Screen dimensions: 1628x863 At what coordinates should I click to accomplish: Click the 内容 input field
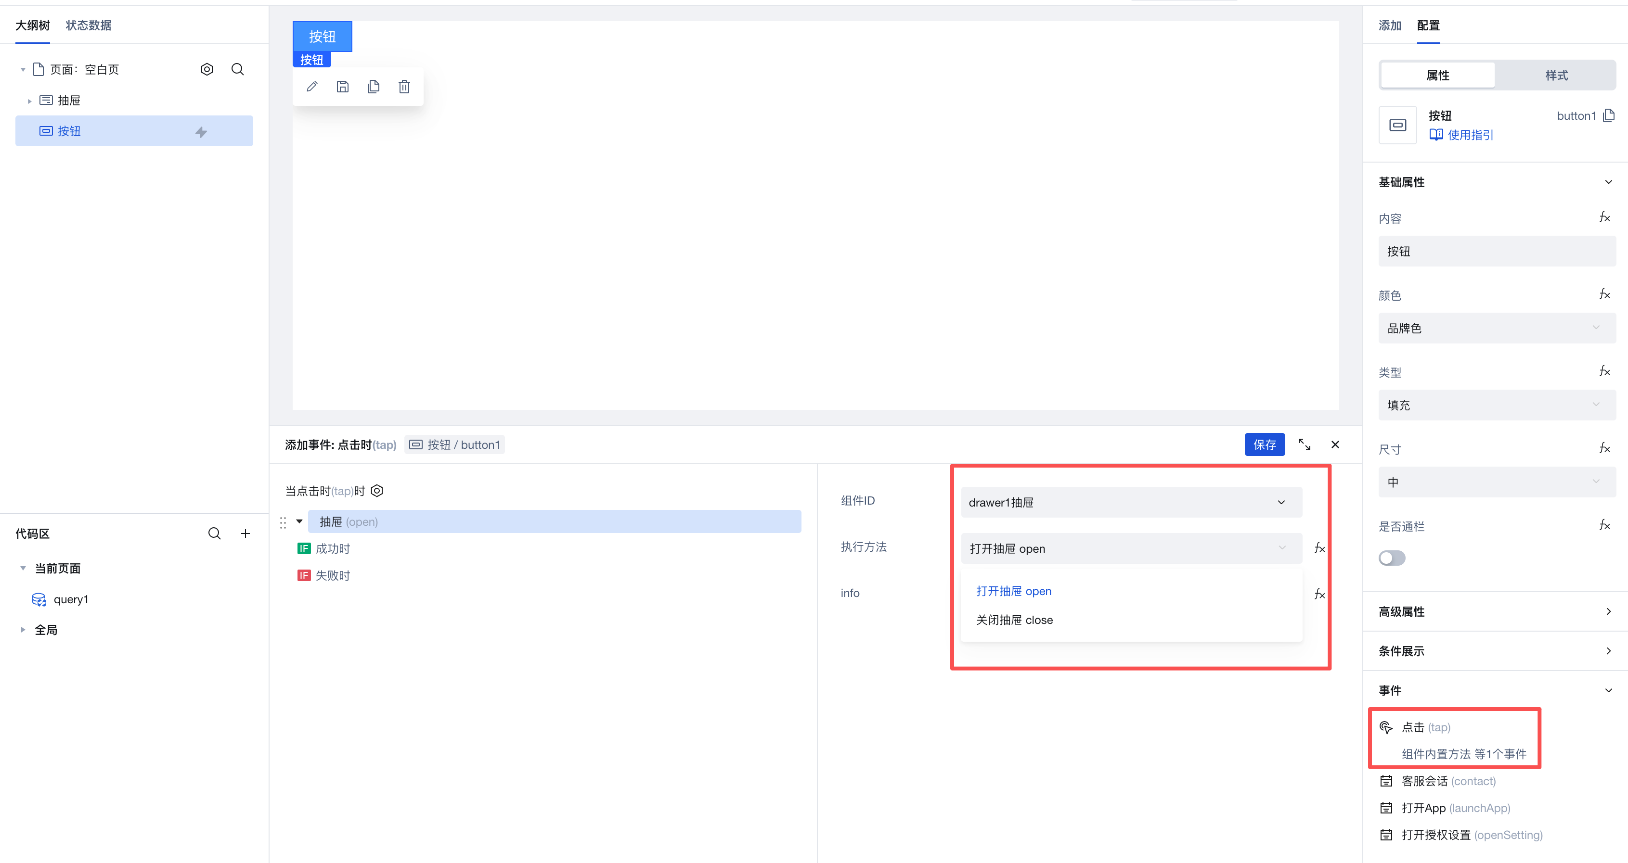point(1496,252)
